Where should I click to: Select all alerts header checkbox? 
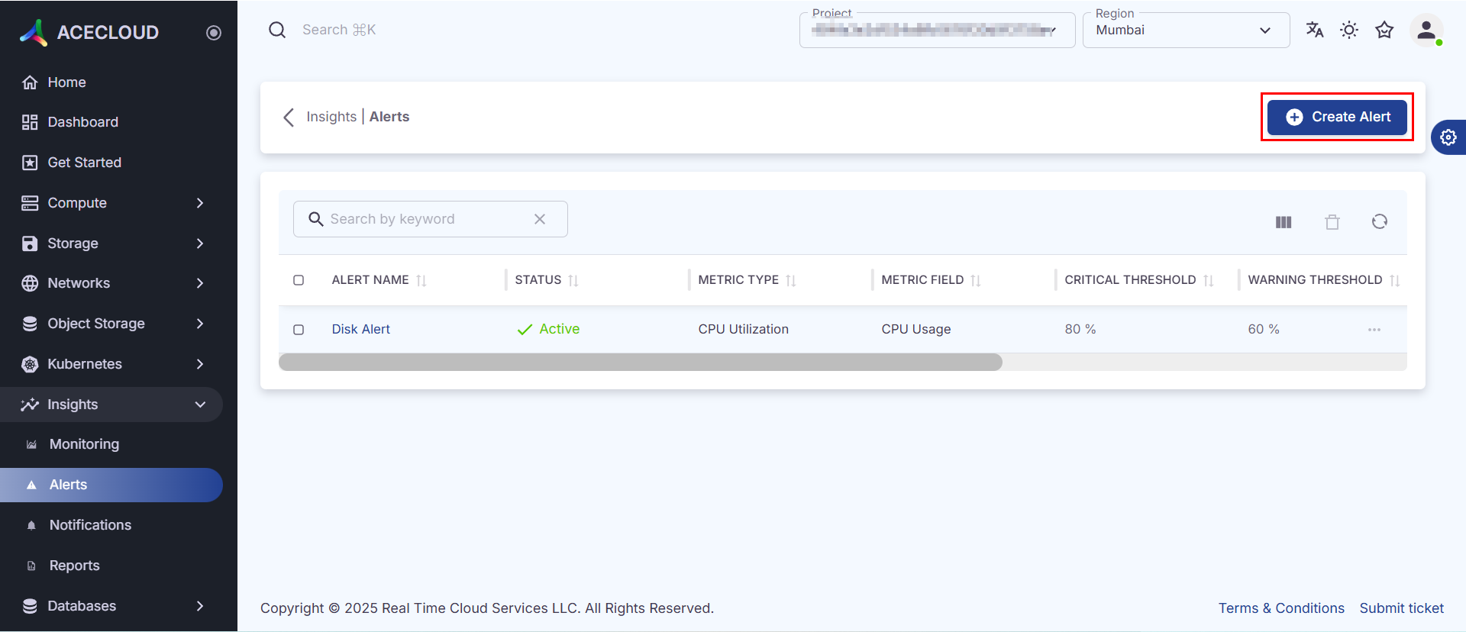click(x=299, y=280)
